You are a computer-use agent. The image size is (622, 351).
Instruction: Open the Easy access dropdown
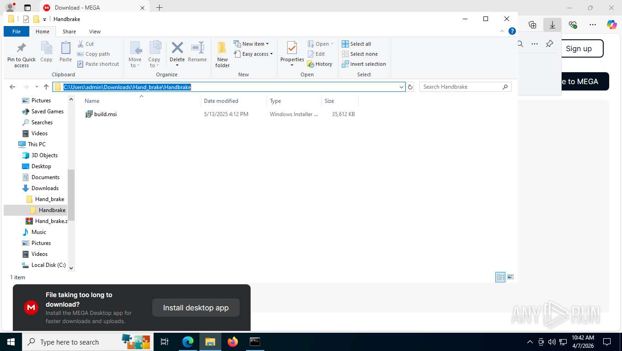253,54
